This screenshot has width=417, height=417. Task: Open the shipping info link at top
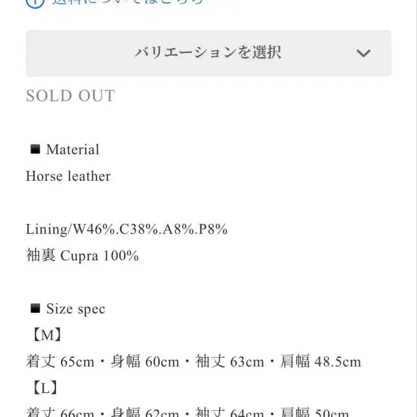127,2
